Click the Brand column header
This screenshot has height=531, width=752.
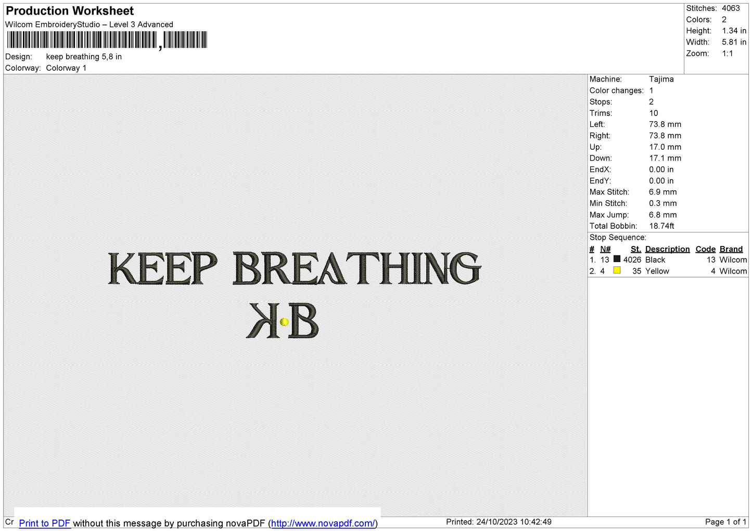731,249
